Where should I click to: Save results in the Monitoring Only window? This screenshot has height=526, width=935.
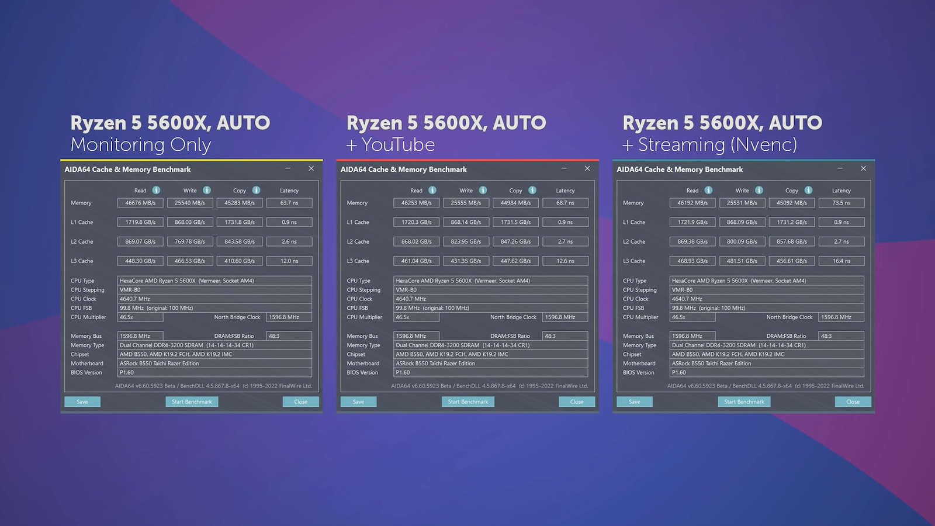coord(82,402)
